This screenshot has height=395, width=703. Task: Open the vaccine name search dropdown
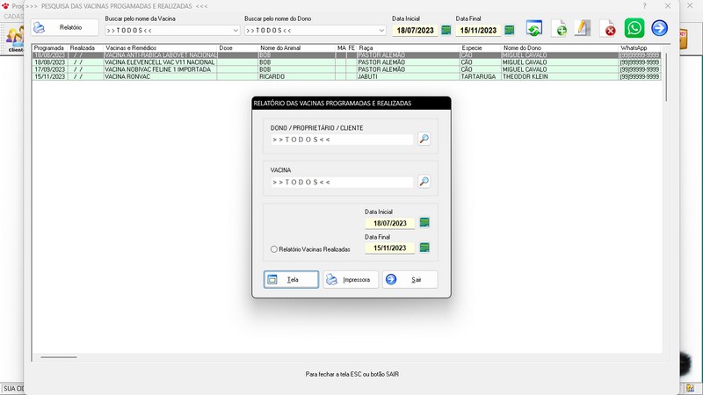click(236, 31)
